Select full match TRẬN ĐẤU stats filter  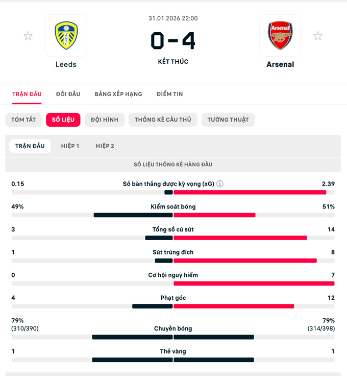click(x=30, y=146)
